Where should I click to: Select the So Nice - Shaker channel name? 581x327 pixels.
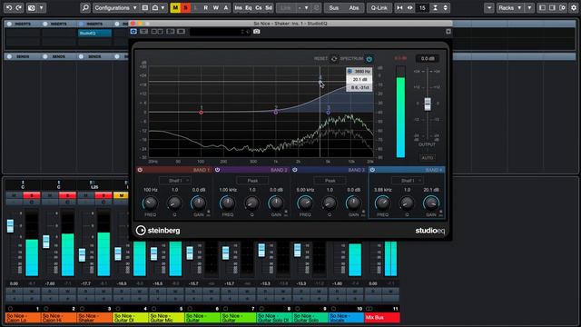click(94, 318)
